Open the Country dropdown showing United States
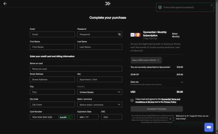This screenshot has height=134, width=218. click(x=100, y=92)
